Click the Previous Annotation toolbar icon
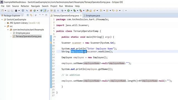Screen dimensions: 178x100 [x=107, y=11]
